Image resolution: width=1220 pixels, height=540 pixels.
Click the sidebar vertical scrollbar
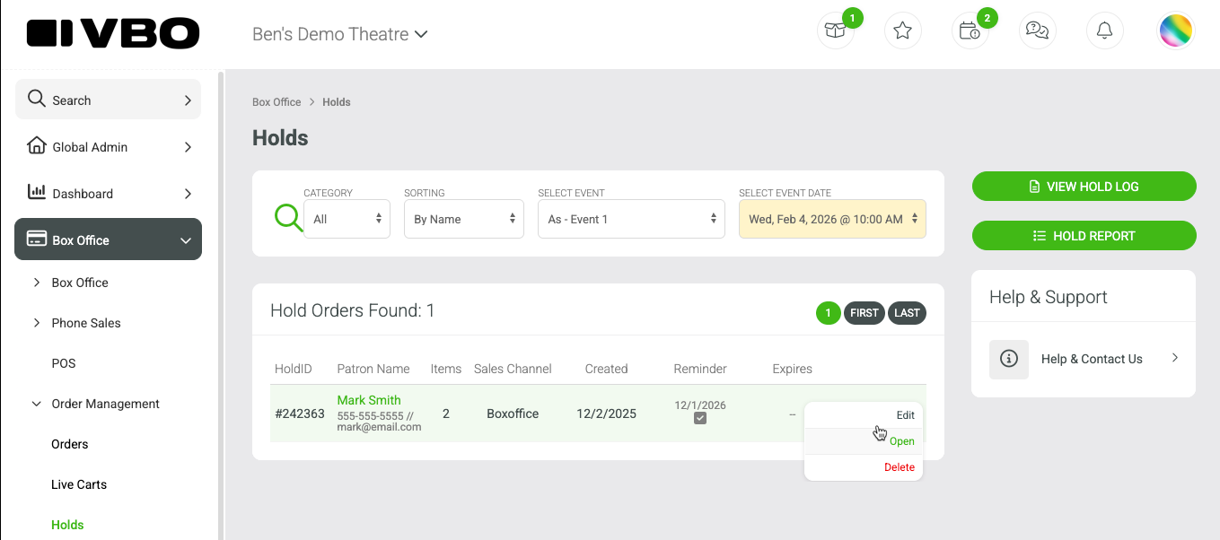(x=221, y=306)
